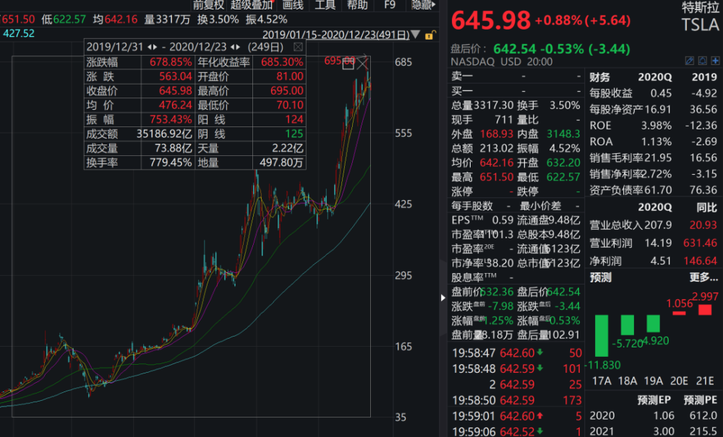Click the 买一 bid row
723x437 pixels.
tap(515, 91)
